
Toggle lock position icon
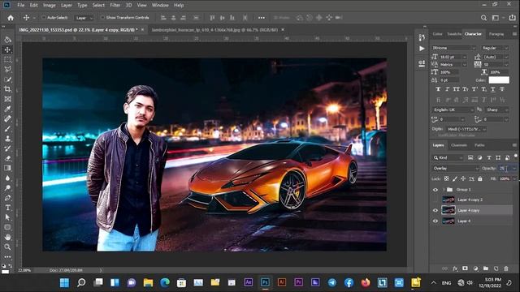[x=463, y=178]
